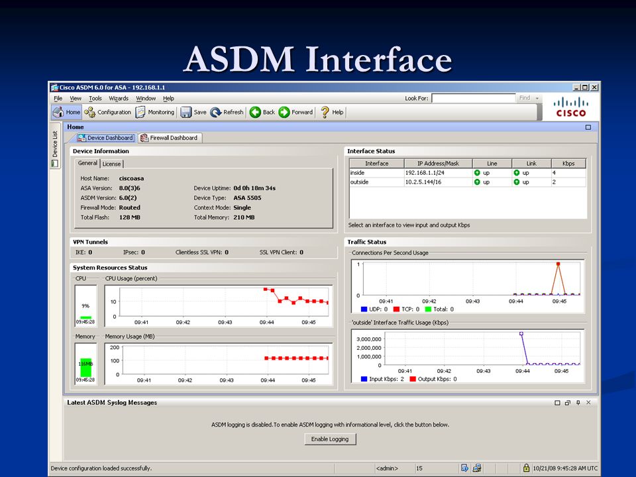636x477 pixels.
Task: Select the General tab in Device Information
Action: coord(87,163)
